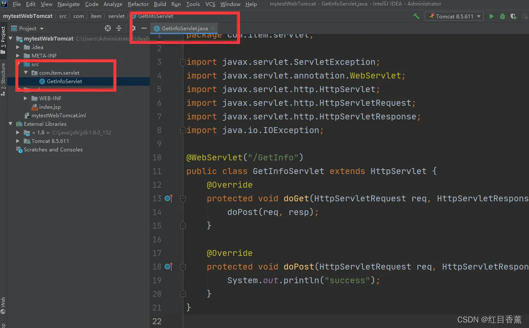Select mytestWebTomcat.iml file in the tree
The height and width of the screenshot is (328, 529).
tap(59, 115)
